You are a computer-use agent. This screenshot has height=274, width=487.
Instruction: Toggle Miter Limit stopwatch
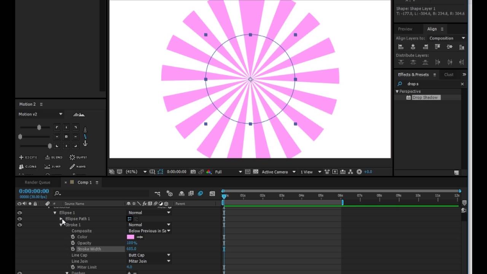tap(73, 267)
